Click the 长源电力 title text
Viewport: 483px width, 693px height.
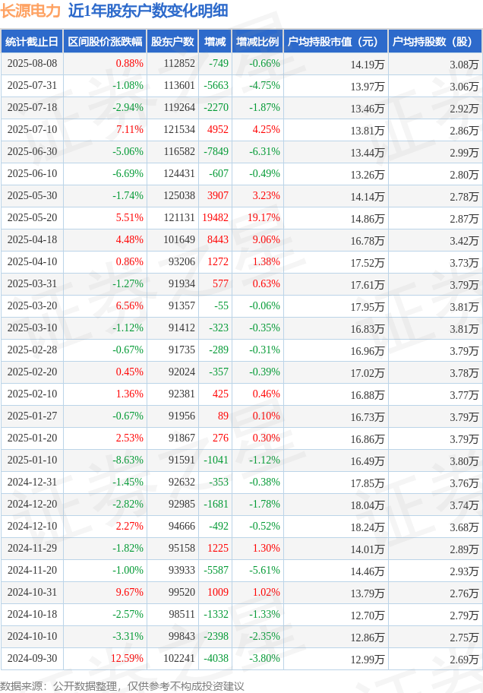tap(30, 11)
